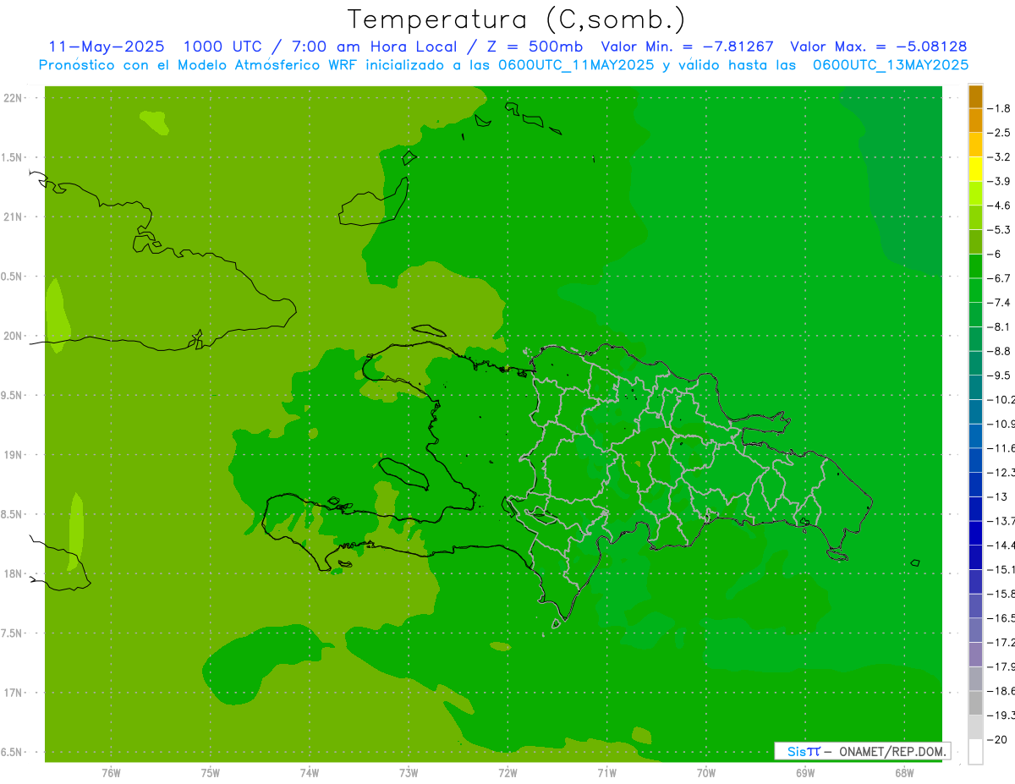Click the "-8.1" colorbar value

[x=999, y=326]
